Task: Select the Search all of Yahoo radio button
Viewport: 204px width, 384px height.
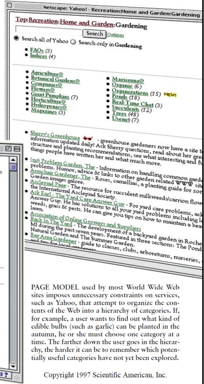Action: coord(17,38)
